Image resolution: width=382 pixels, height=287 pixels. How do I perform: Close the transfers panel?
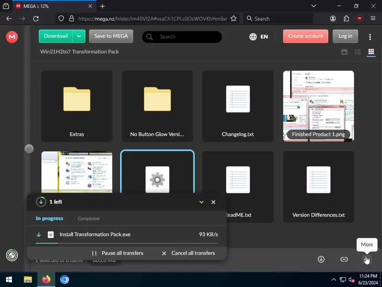tap(213, 202)
